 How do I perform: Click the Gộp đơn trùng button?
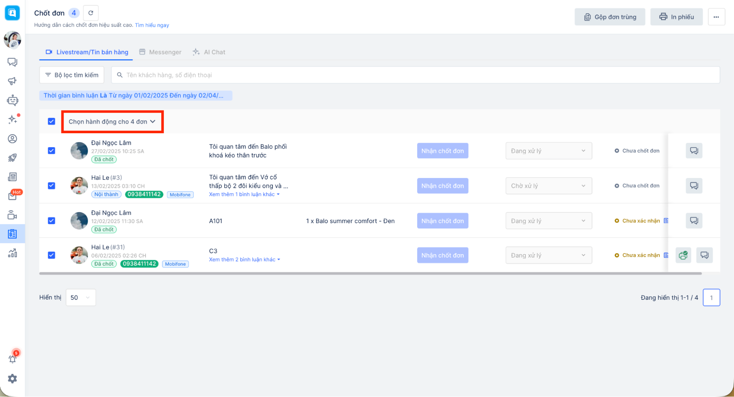610,17
